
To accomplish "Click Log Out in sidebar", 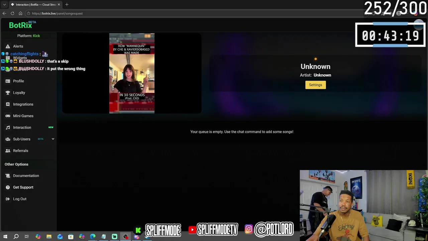I will [20, 199].
